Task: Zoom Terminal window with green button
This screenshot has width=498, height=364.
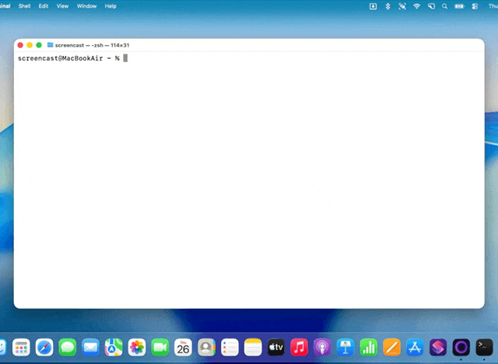Action: coord(39,45)
